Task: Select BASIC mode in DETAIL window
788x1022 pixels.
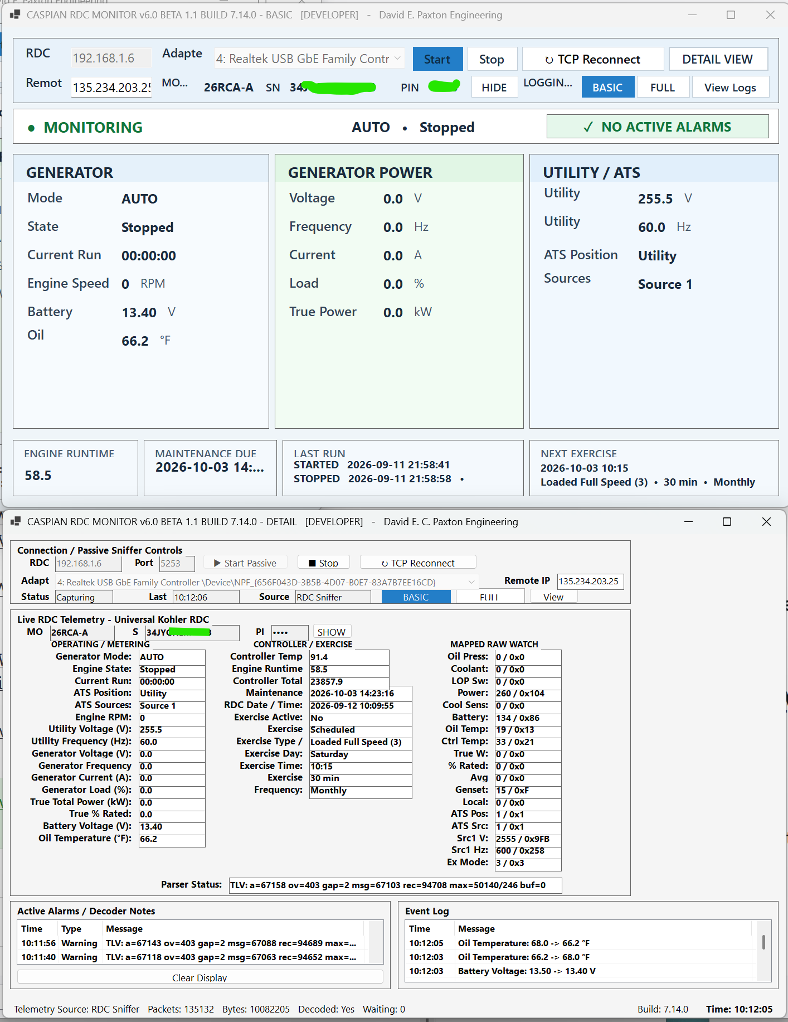Action: click(x=416, y=597)
